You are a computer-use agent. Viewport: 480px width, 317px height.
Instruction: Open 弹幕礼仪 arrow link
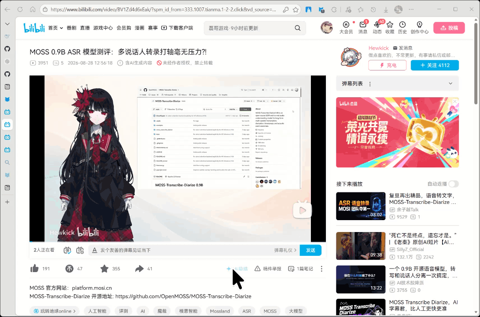coord(285,250)
